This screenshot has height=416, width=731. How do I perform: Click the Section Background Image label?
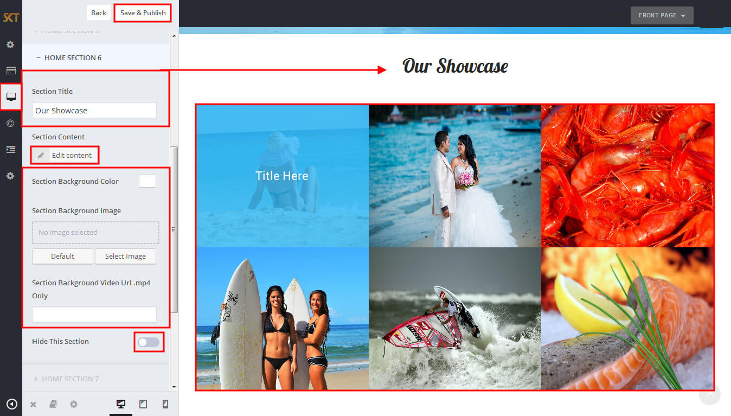pyautogui.click(x=76, y=210)
